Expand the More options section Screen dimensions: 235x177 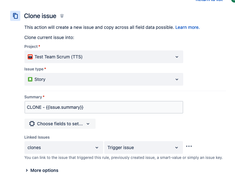coord(42,170)
